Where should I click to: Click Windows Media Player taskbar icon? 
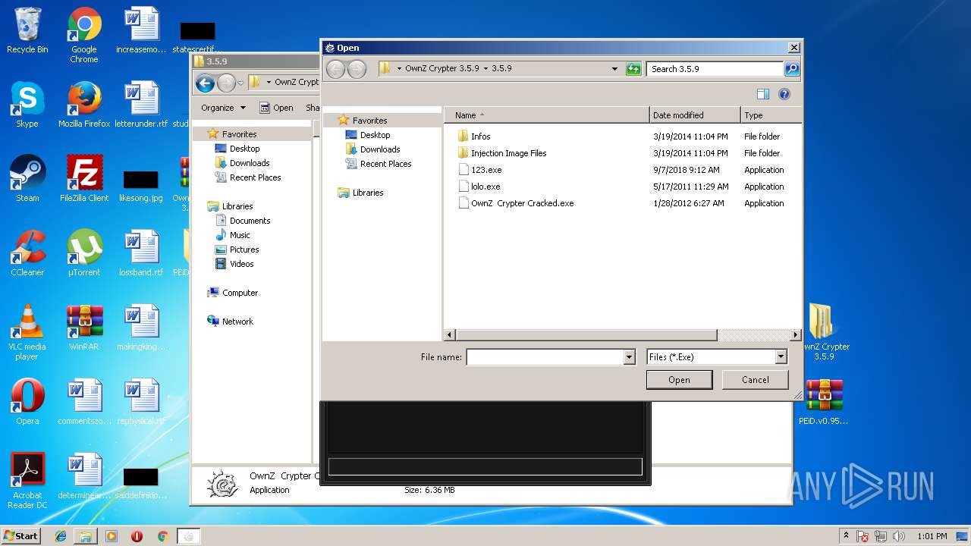tap(112, 536)
